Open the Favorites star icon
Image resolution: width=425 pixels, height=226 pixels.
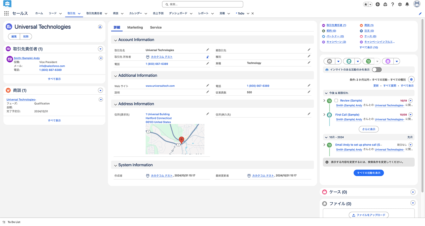[366, 4]
